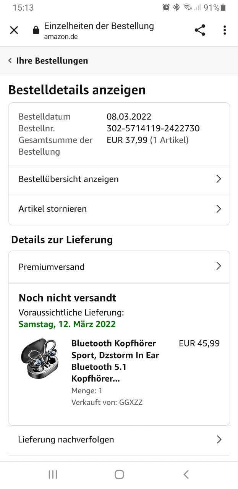Image resolution: width=238 pixels, height=489 pixels.
Task: Tap the alarm icon in status bar
Action: click(x=166, y=7)
